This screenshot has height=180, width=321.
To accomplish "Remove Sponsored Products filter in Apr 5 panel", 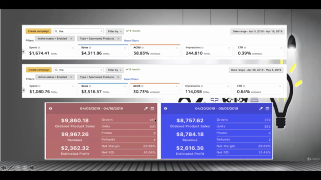I will coord(118,38).
